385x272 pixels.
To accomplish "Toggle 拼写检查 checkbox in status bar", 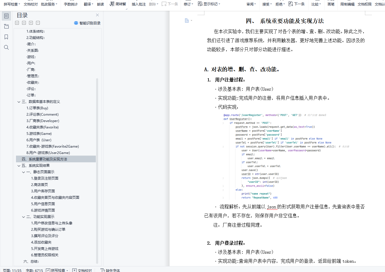I will pos(48,270).
